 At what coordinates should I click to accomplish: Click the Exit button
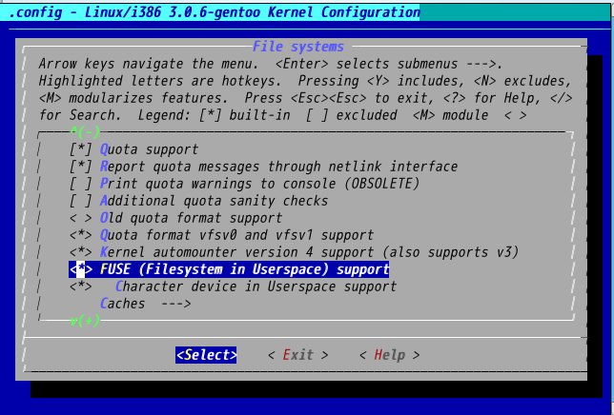pos(298,355)
